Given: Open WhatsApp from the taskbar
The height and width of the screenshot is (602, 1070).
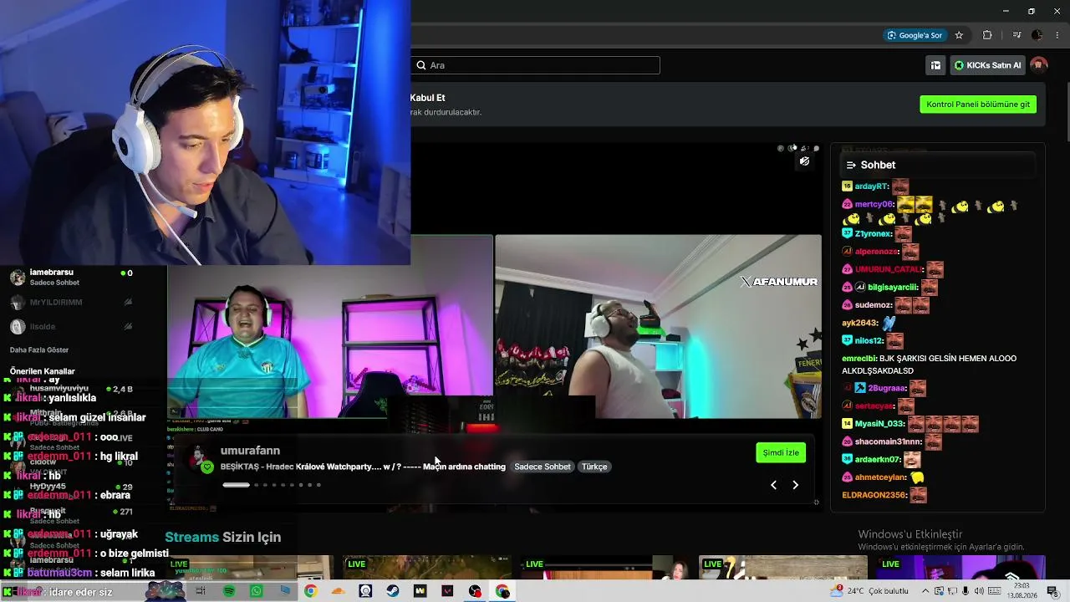Looking at the screenshot, I should point(257,591).
